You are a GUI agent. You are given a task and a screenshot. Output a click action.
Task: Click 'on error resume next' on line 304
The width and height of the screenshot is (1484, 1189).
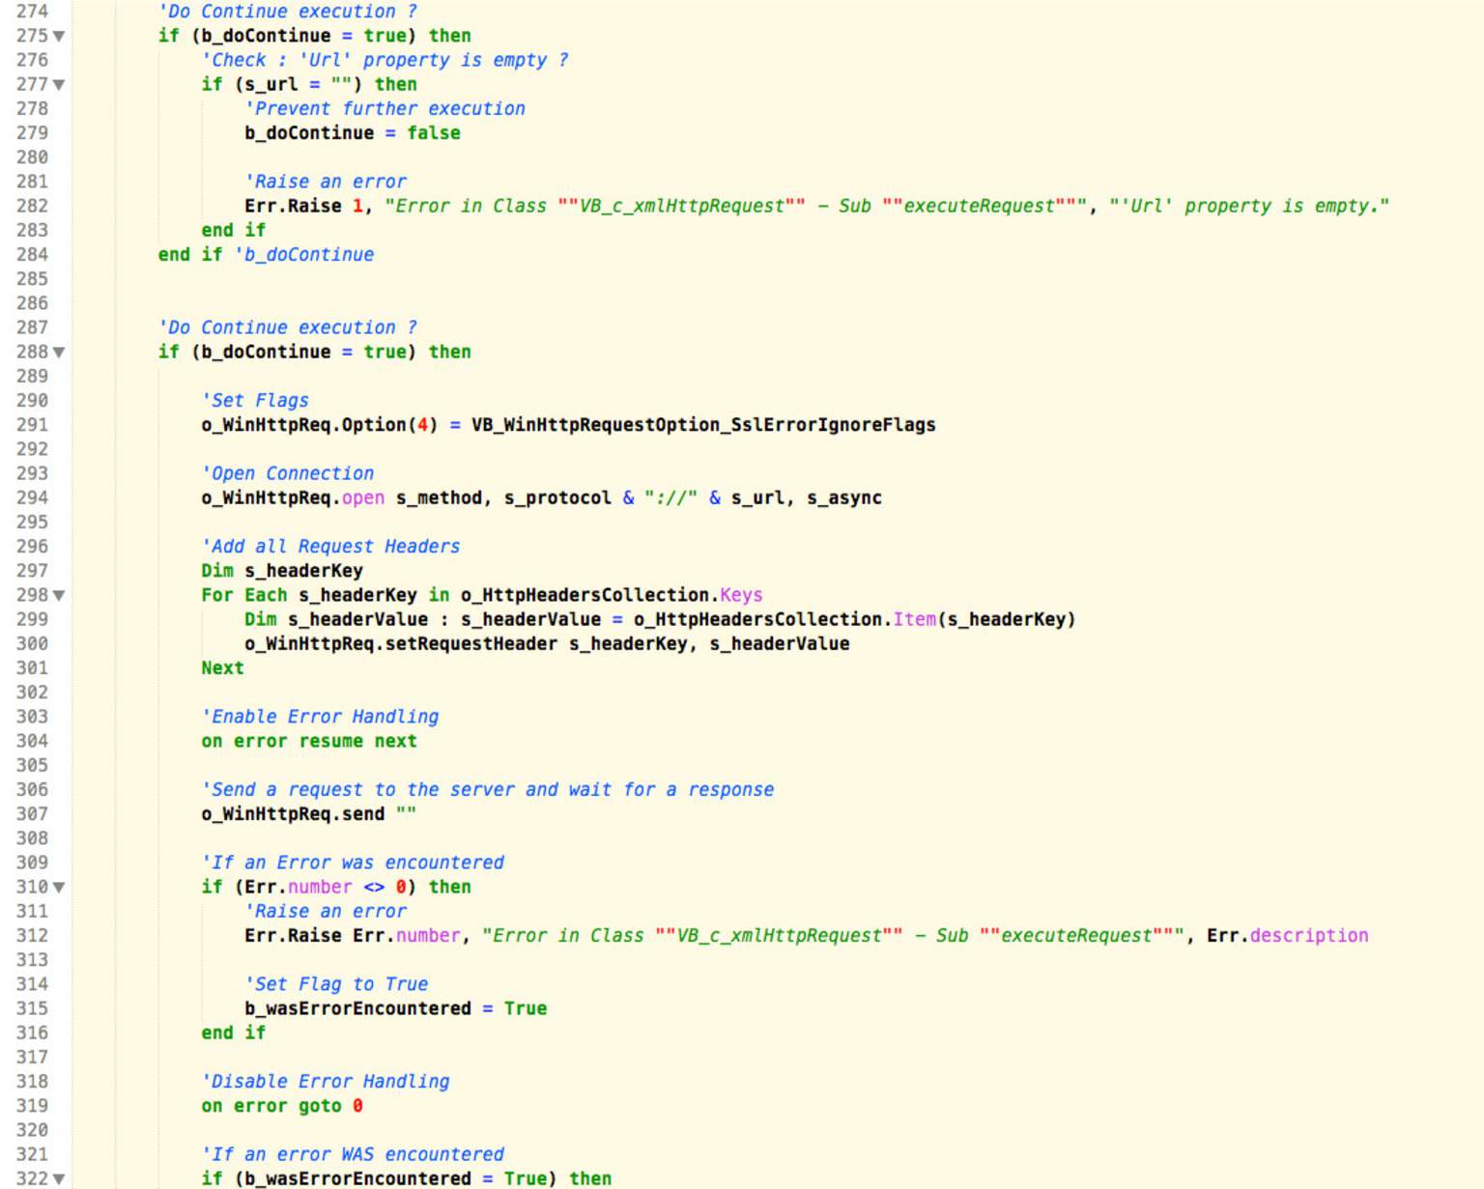[x=311, y=741]
